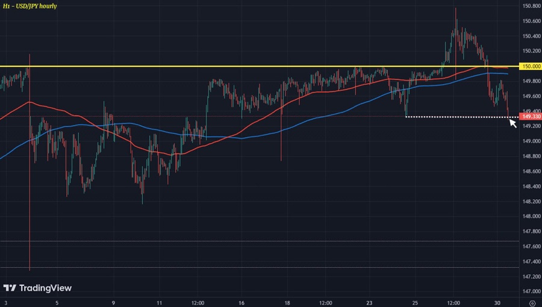This screenshot has width=542, height=307.
Task: Select date 23 on the time axis
Action: 369,303
